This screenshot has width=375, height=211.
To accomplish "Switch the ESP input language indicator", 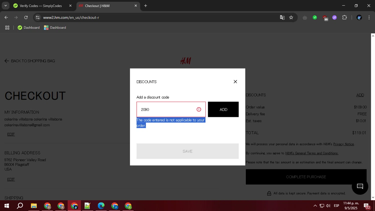I will [x=336, y=206].
